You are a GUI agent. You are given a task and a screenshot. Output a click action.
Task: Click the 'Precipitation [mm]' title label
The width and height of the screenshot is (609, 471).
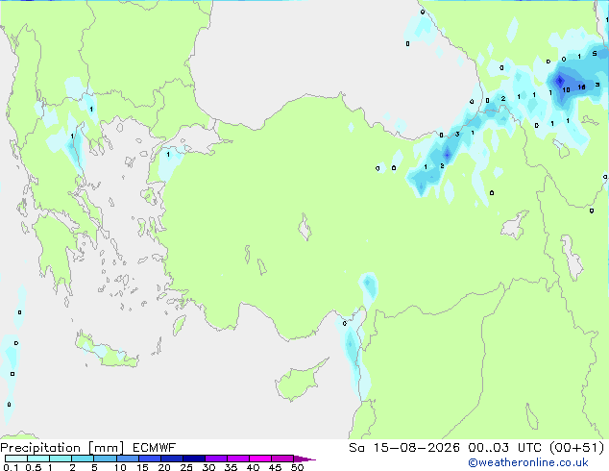(62, 448)
